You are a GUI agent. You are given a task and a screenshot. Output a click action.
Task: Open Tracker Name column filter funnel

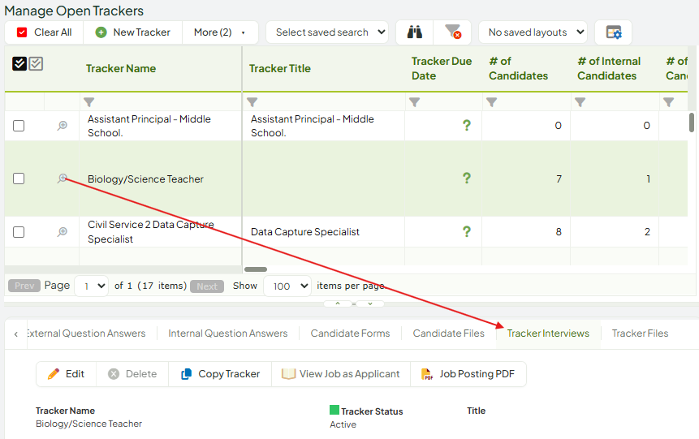click(88, 102)
